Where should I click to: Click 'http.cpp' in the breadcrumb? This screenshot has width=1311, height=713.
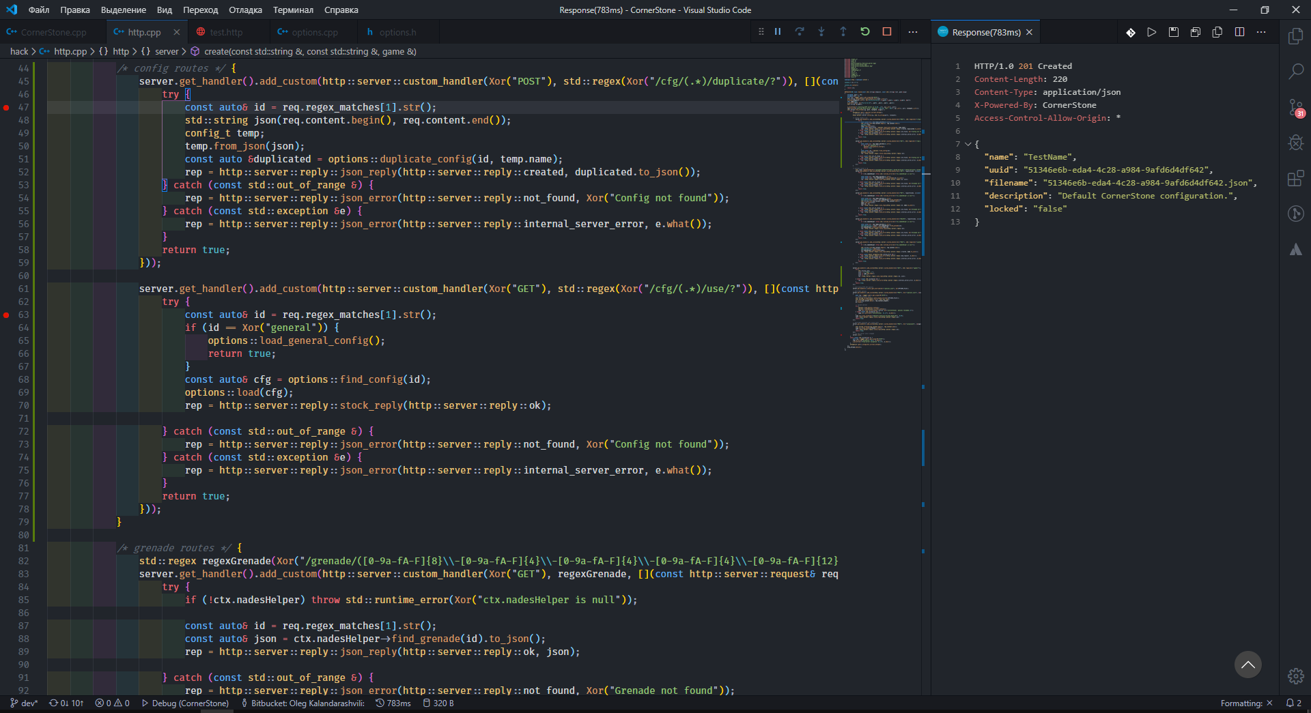70,51
